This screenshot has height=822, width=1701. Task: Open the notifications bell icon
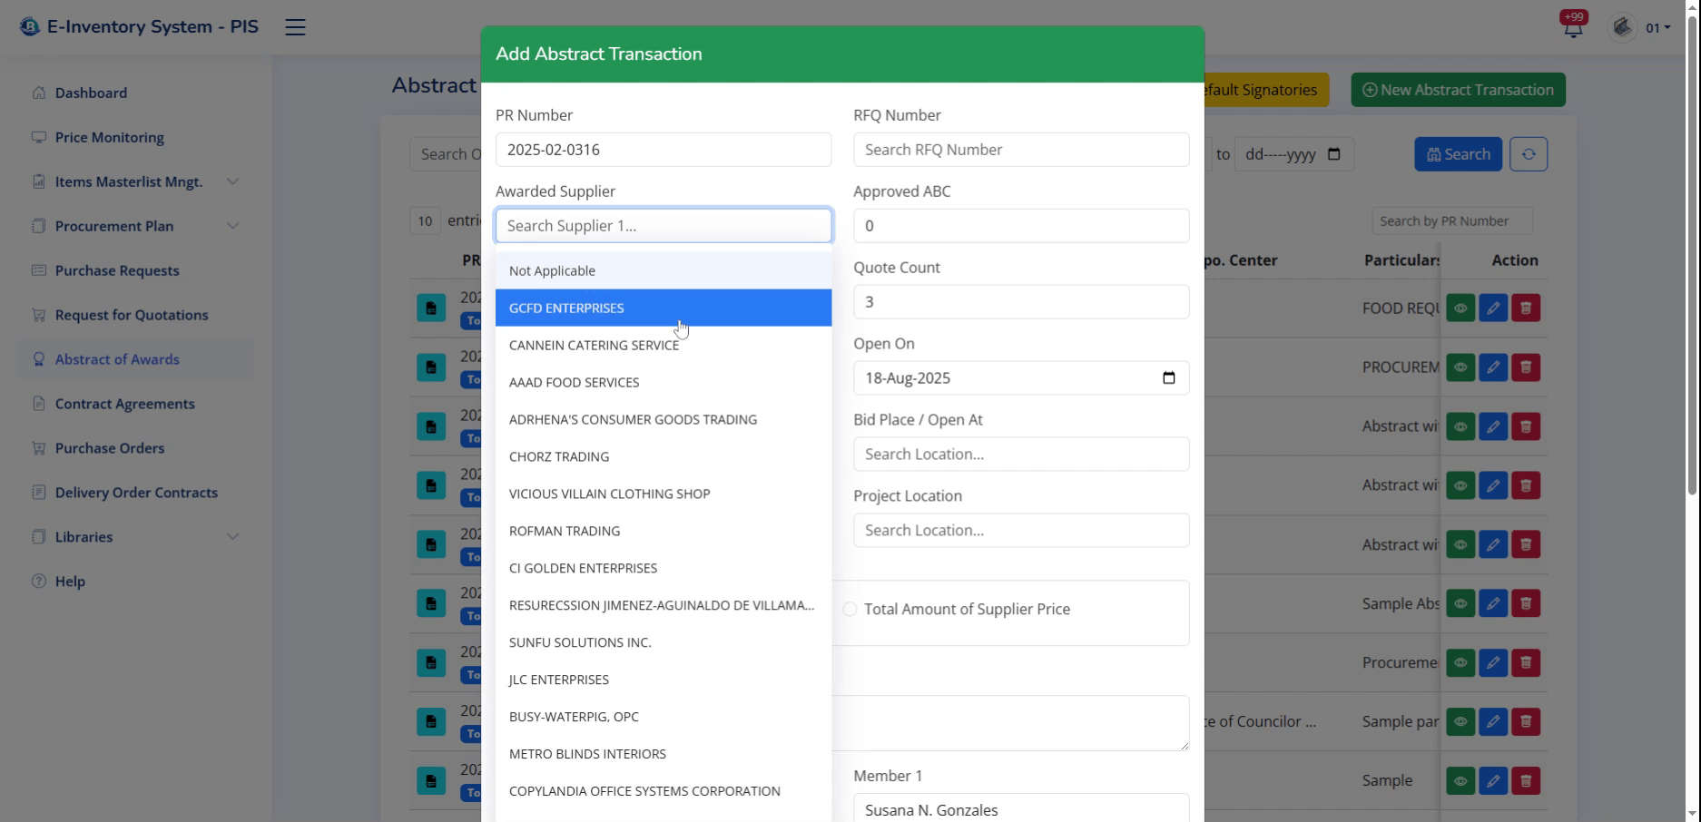point(1571,27)
